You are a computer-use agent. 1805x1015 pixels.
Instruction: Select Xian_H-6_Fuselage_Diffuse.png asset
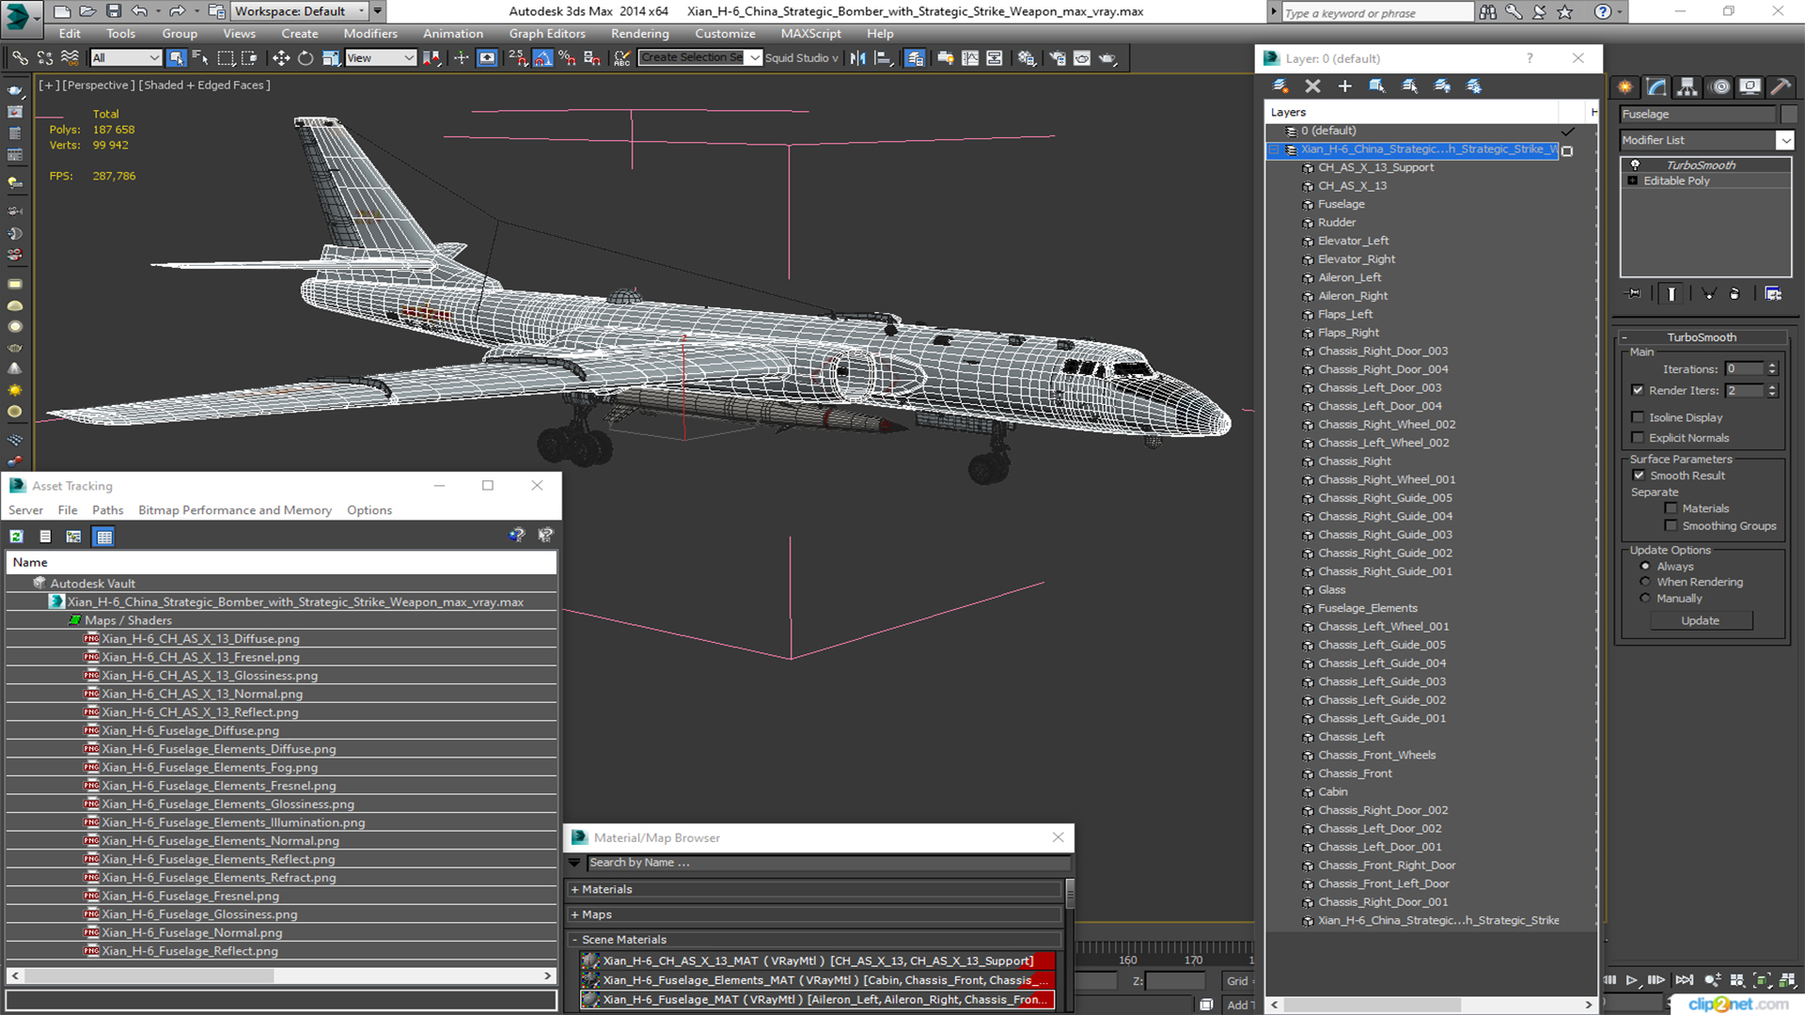click(190, 731)
